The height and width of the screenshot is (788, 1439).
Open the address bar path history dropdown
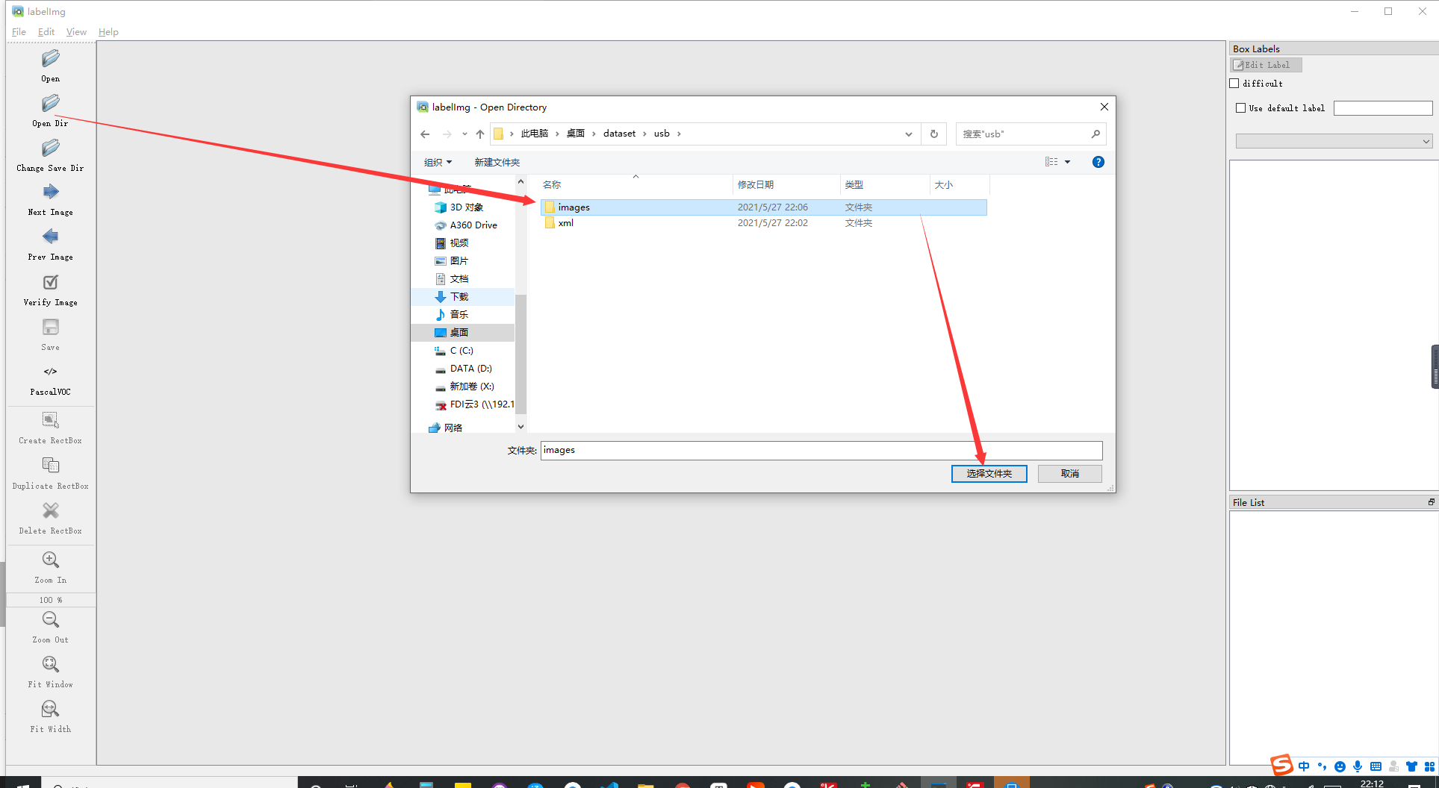point(908,134)
